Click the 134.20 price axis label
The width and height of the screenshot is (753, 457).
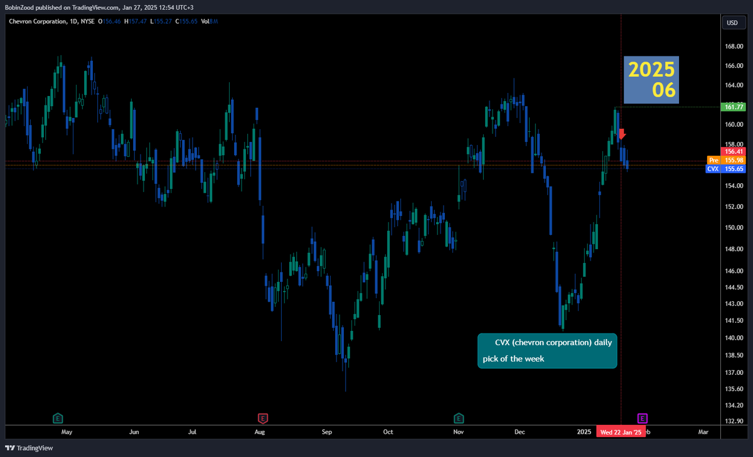pyautogui.click(x=734, y=405)
